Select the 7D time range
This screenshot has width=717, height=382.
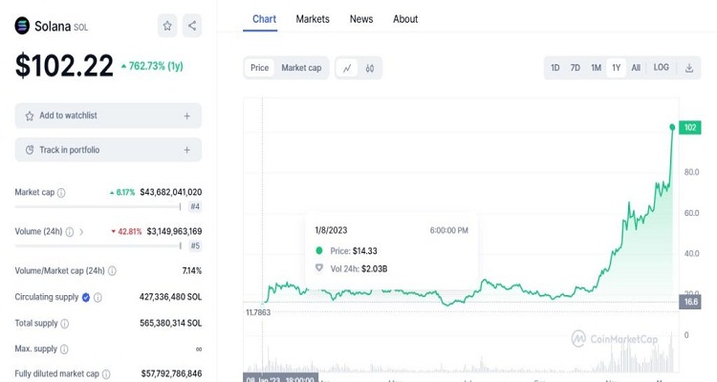tap(576, 68)
